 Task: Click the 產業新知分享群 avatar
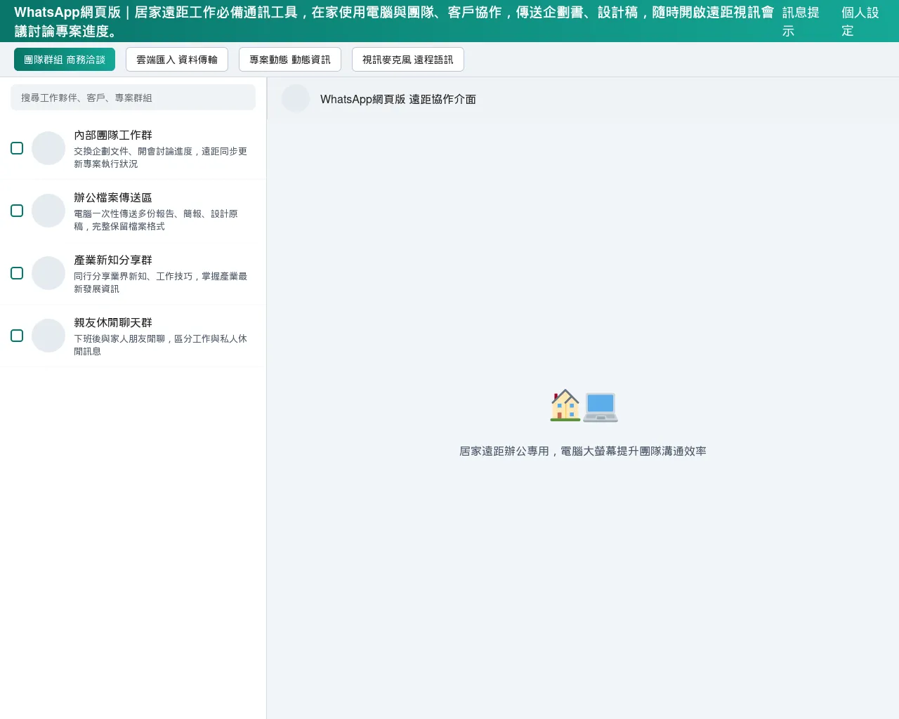(48, 273)
